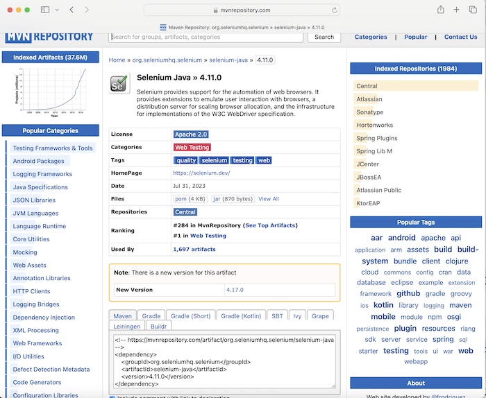
Task: Switch to the Gradle tab
Action: (151, 316)
